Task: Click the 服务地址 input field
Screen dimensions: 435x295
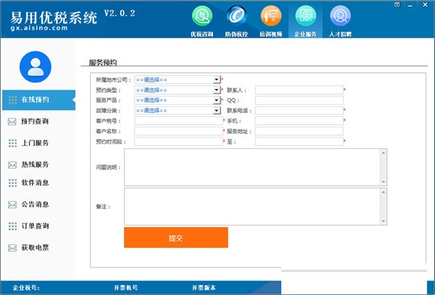Action: click(x=299, y=131)
